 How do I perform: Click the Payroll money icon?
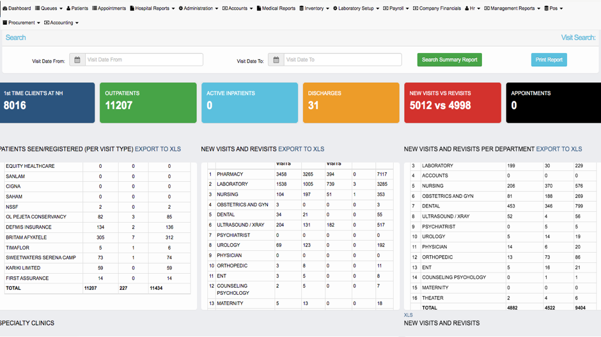coord(386,8)
